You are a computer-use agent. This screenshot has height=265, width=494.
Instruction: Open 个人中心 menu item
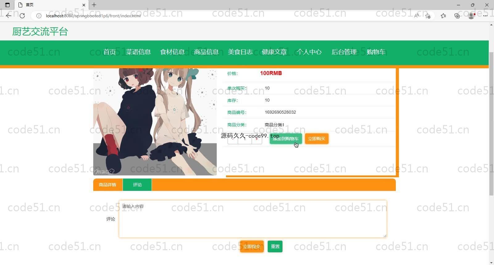[309, 52]
